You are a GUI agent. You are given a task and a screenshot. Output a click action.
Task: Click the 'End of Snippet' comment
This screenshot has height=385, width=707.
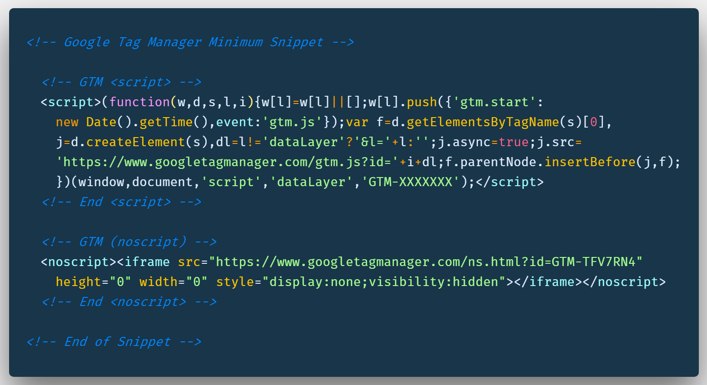(x=114, y=342)
